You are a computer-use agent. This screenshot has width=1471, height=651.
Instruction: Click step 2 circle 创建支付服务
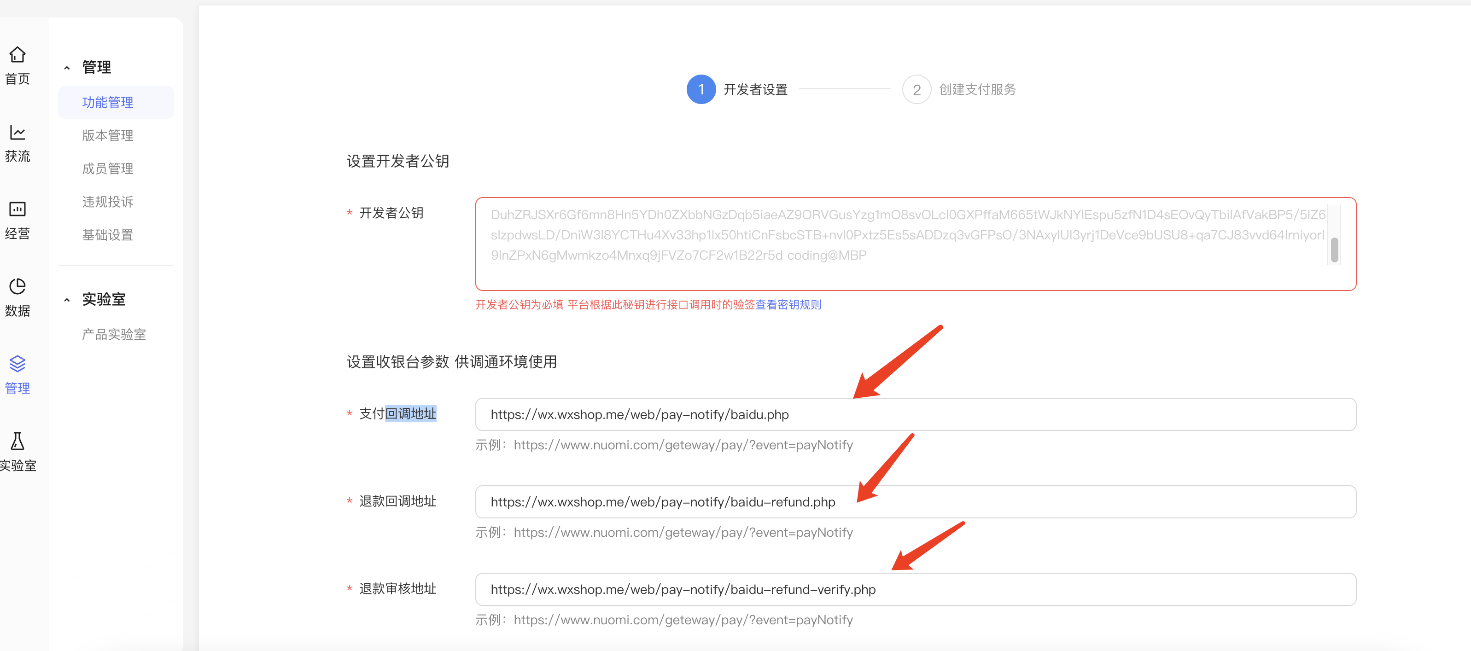coord(916,90)
